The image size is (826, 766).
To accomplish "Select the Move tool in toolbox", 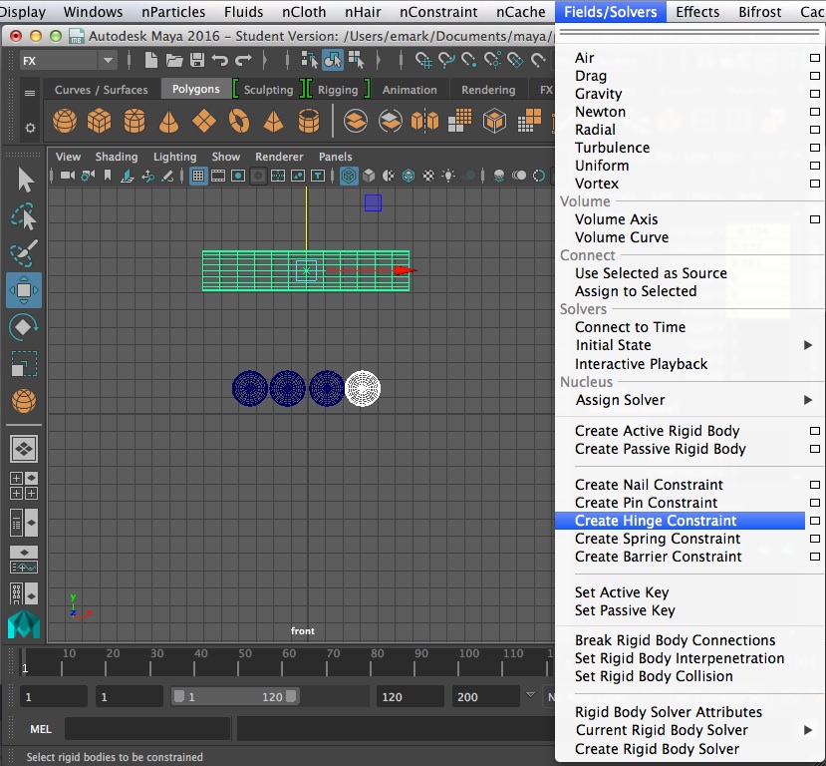I will [24, 290].
